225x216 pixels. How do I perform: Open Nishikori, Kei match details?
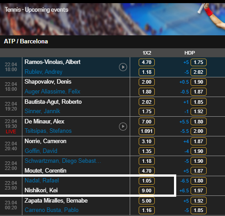(x=41, y=190)
